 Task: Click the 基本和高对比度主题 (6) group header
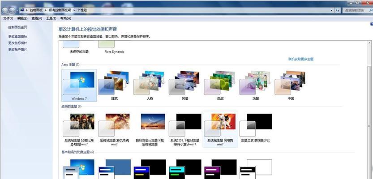click(x=77, y=152)
